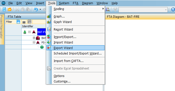Open the FTA menu in menu bar
Image resolution: width=175 pixels, height=91 pixels.
(76, 3)
